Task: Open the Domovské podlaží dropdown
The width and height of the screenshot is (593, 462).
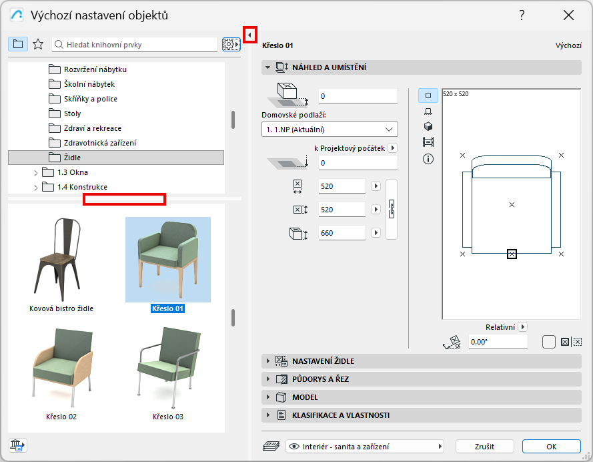Action: coord(330,129)
